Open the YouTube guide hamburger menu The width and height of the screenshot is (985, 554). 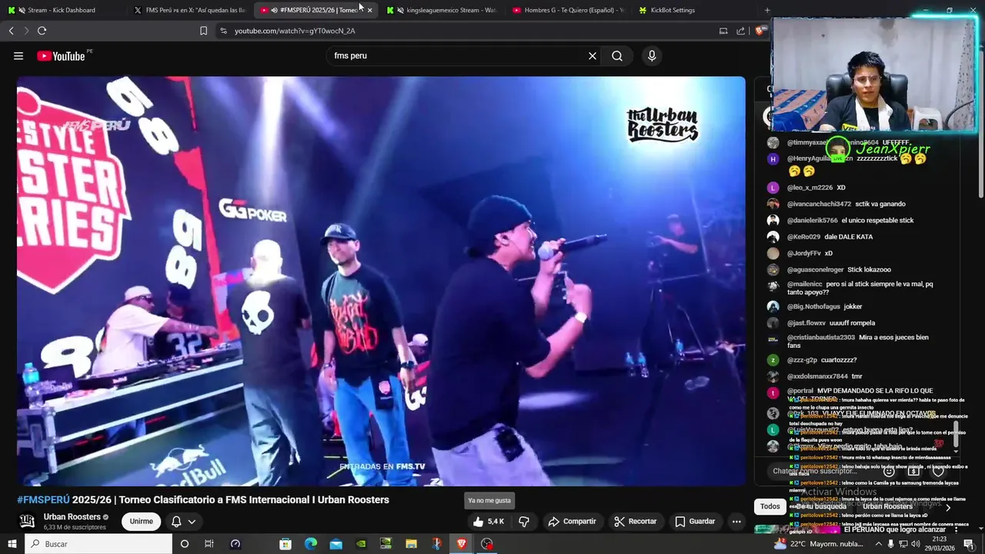tap(18, 56)
